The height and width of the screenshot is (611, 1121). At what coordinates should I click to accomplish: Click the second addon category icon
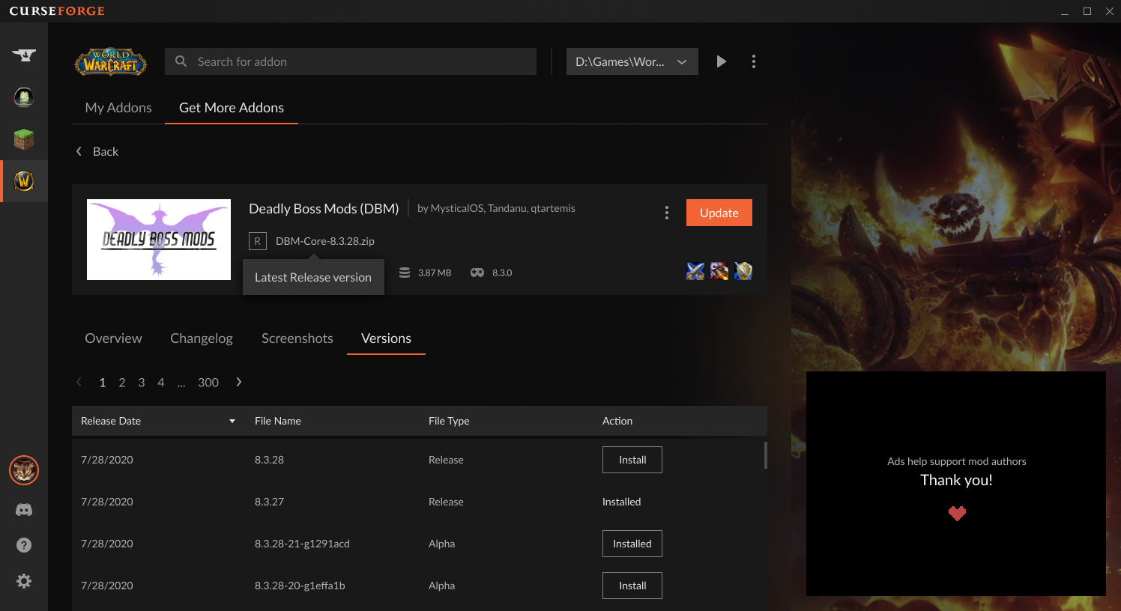(x=719, y=271)
